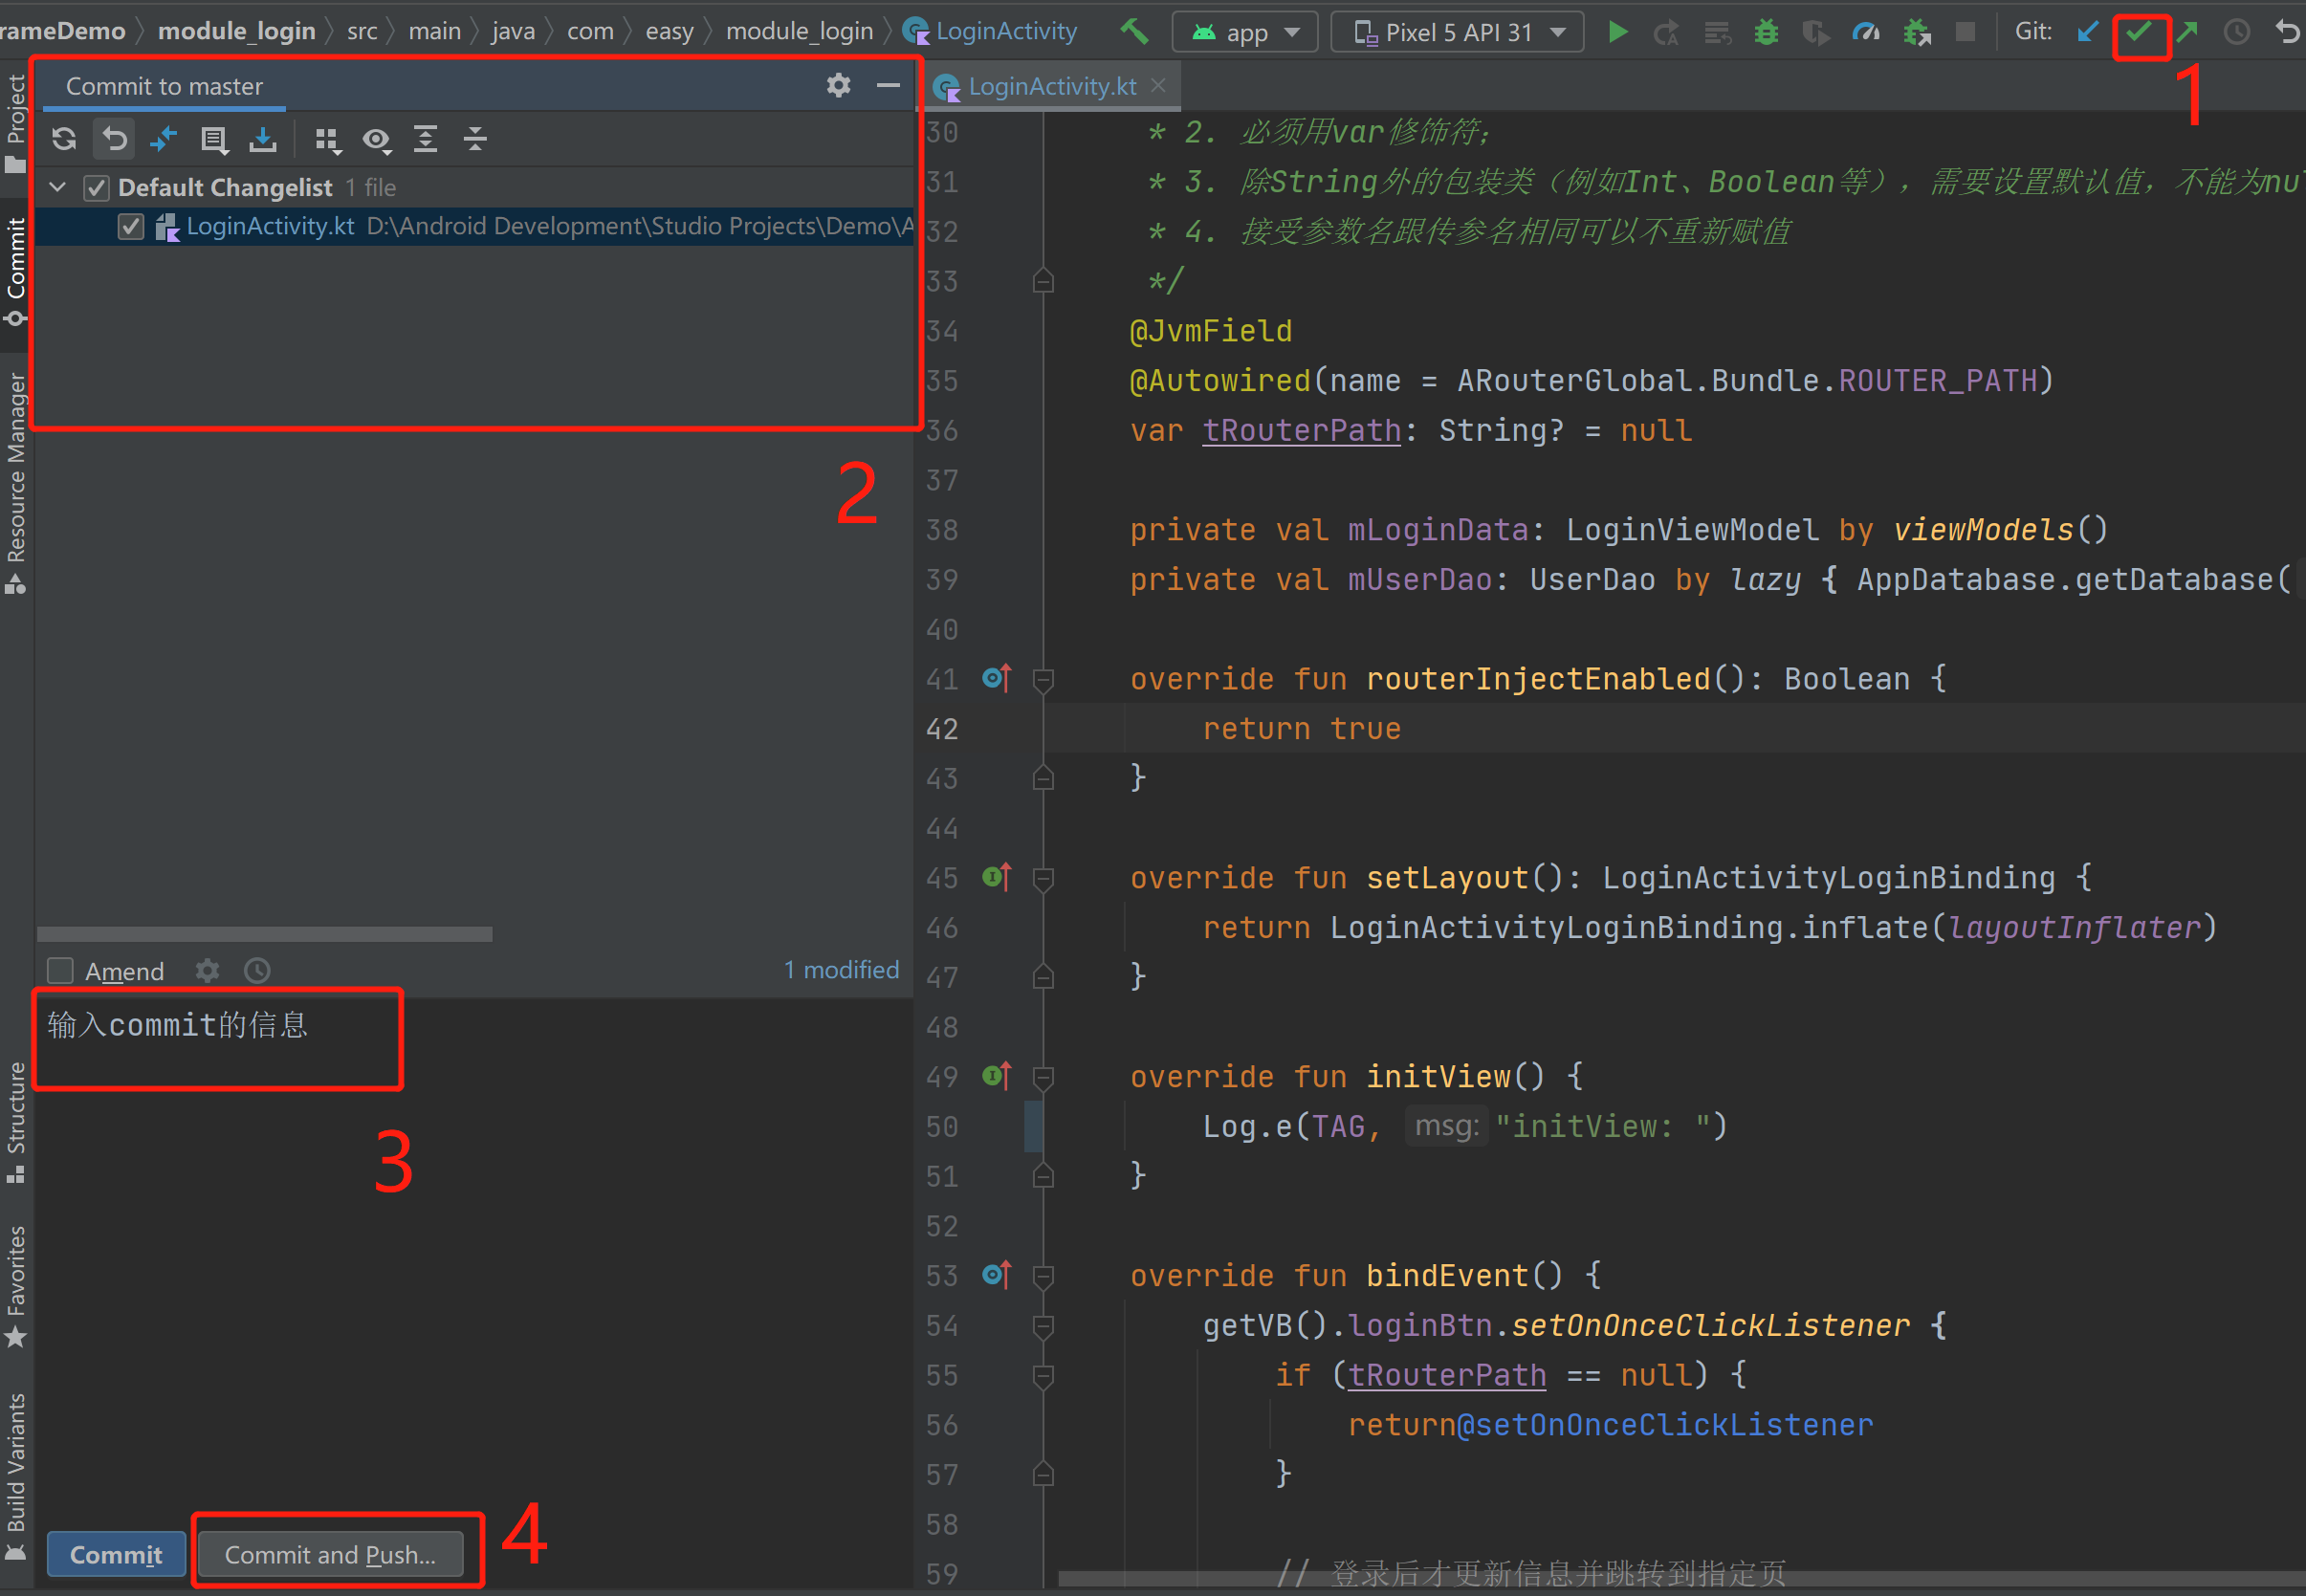Image resolution: width=2306 pixels, height=1596 pixels.
Task: Toggle the Default Changelist checkbox
Action: tap(97, 187)
